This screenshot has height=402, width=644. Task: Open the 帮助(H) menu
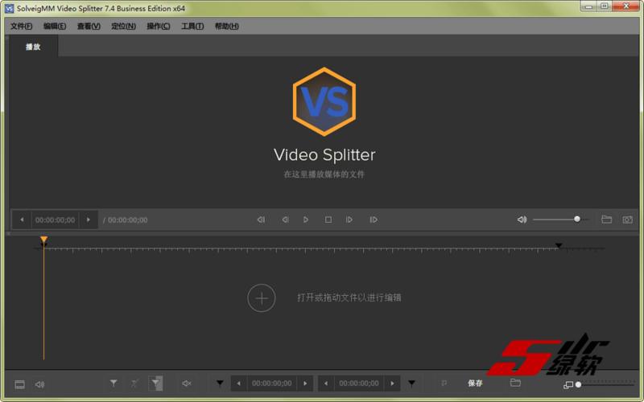pyautogui.click(x=226, y=27)
